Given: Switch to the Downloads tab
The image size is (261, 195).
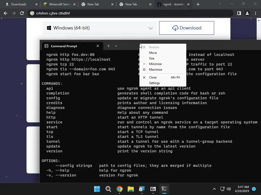Looking at the screenshot, I should pyautogui.click(x=19, y=4).
